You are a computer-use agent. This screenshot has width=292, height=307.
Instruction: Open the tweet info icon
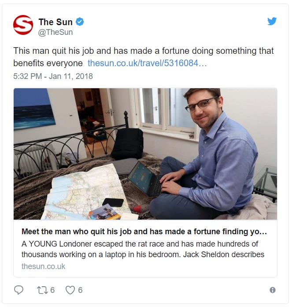[273, 290]
